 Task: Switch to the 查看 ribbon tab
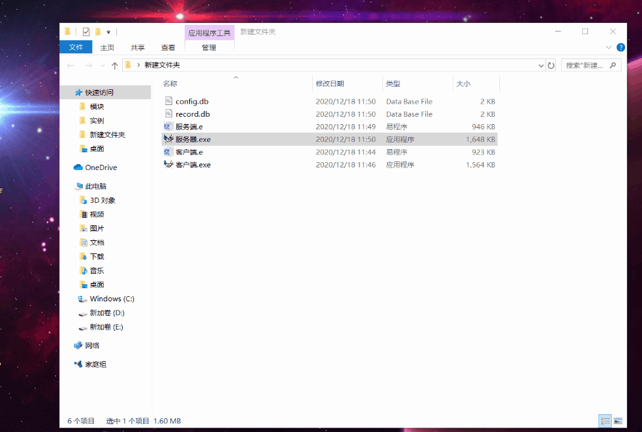tap(168, 47)
